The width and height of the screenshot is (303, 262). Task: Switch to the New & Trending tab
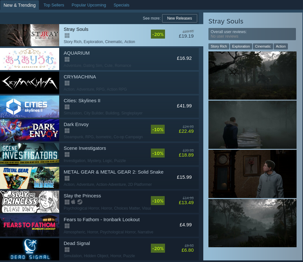point(20,5)
